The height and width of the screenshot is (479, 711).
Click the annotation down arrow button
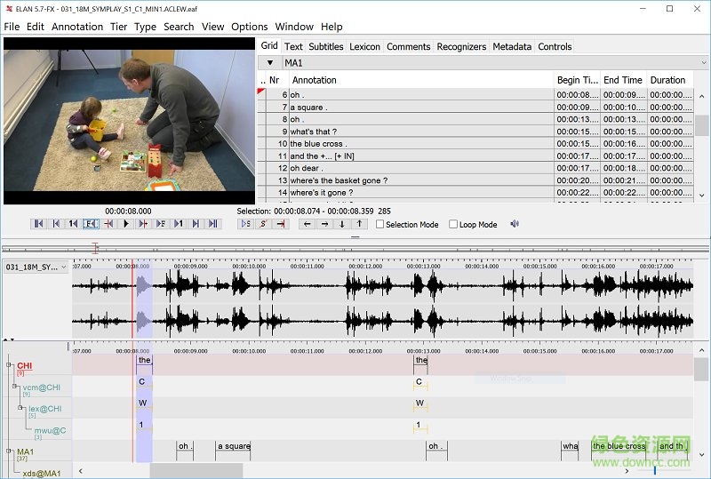click(x=343, y=224)
